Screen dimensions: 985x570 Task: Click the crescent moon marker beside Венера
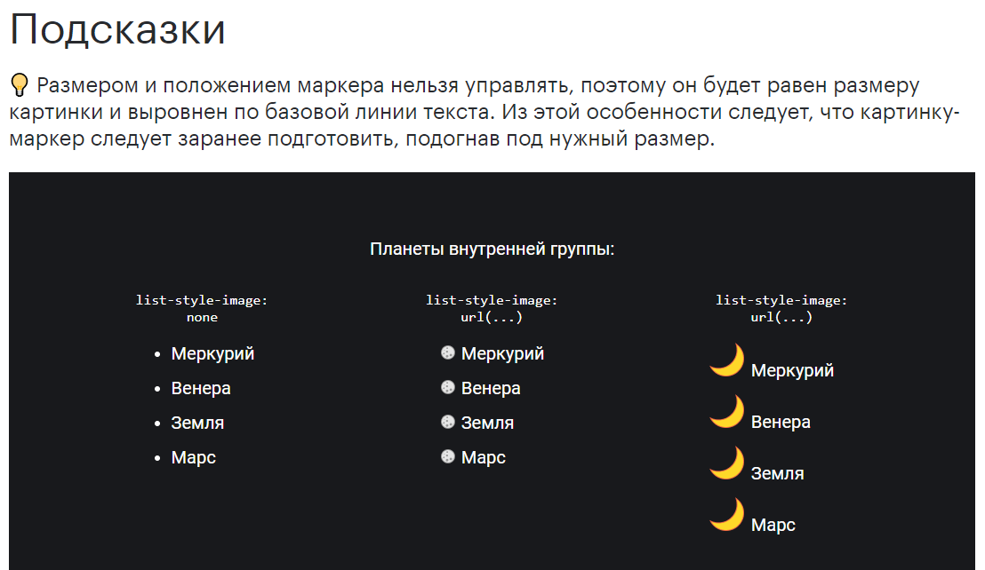[727, 411]
